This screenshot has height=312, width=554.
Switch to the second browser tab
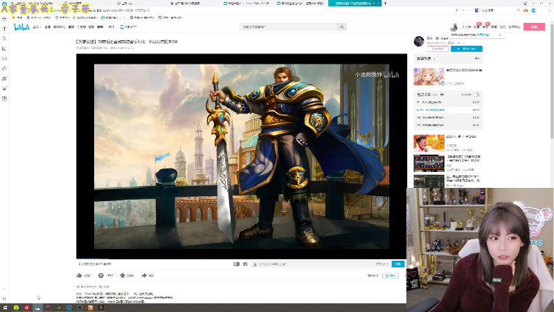pos(88,3)
